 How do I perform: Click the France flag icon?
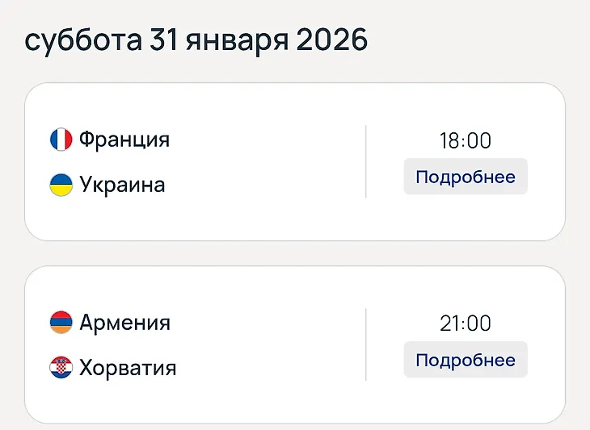pos(61,140)
